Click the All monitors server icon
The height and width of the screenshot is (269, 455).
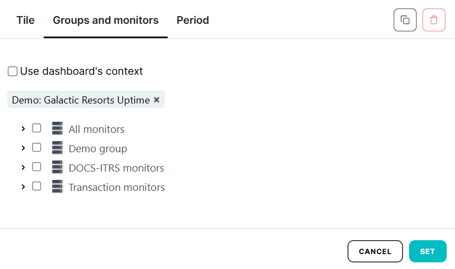click(x=57, y=129)
